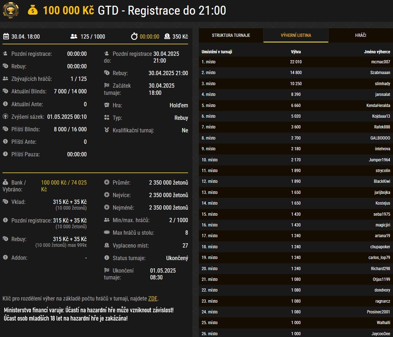Follow the ZDE link for prize key

pos(153,298)
